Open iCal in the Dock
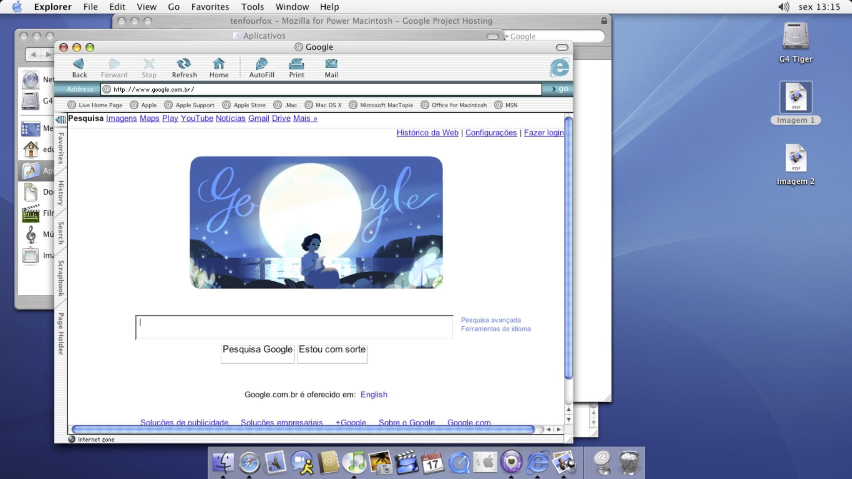The height and width of the screenshot is (479, 852). 433,462
